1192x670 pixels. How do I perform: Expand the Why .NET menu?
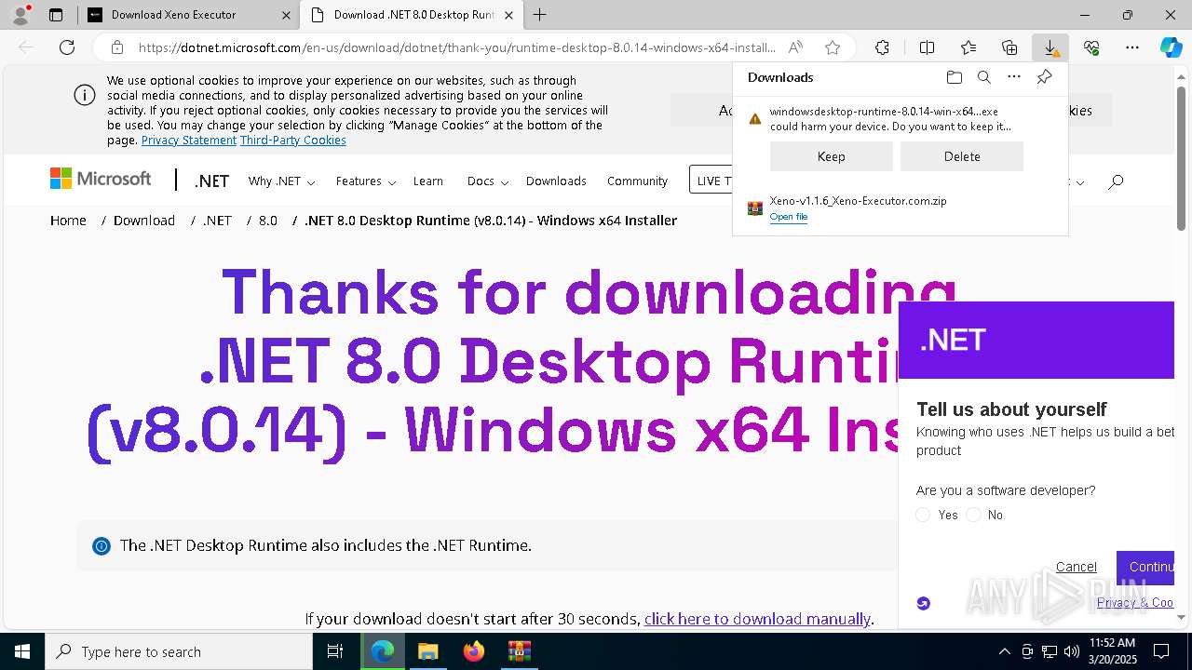point(281,181)
